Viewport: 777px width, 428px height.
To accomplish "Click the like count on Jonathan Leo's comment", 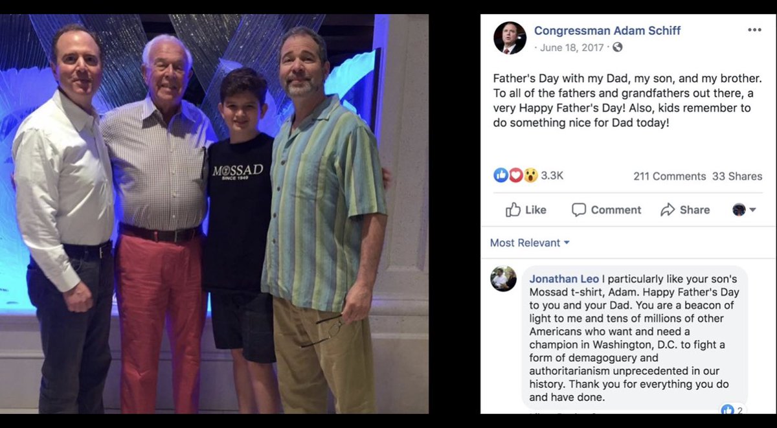I will (x=732, y=410).
